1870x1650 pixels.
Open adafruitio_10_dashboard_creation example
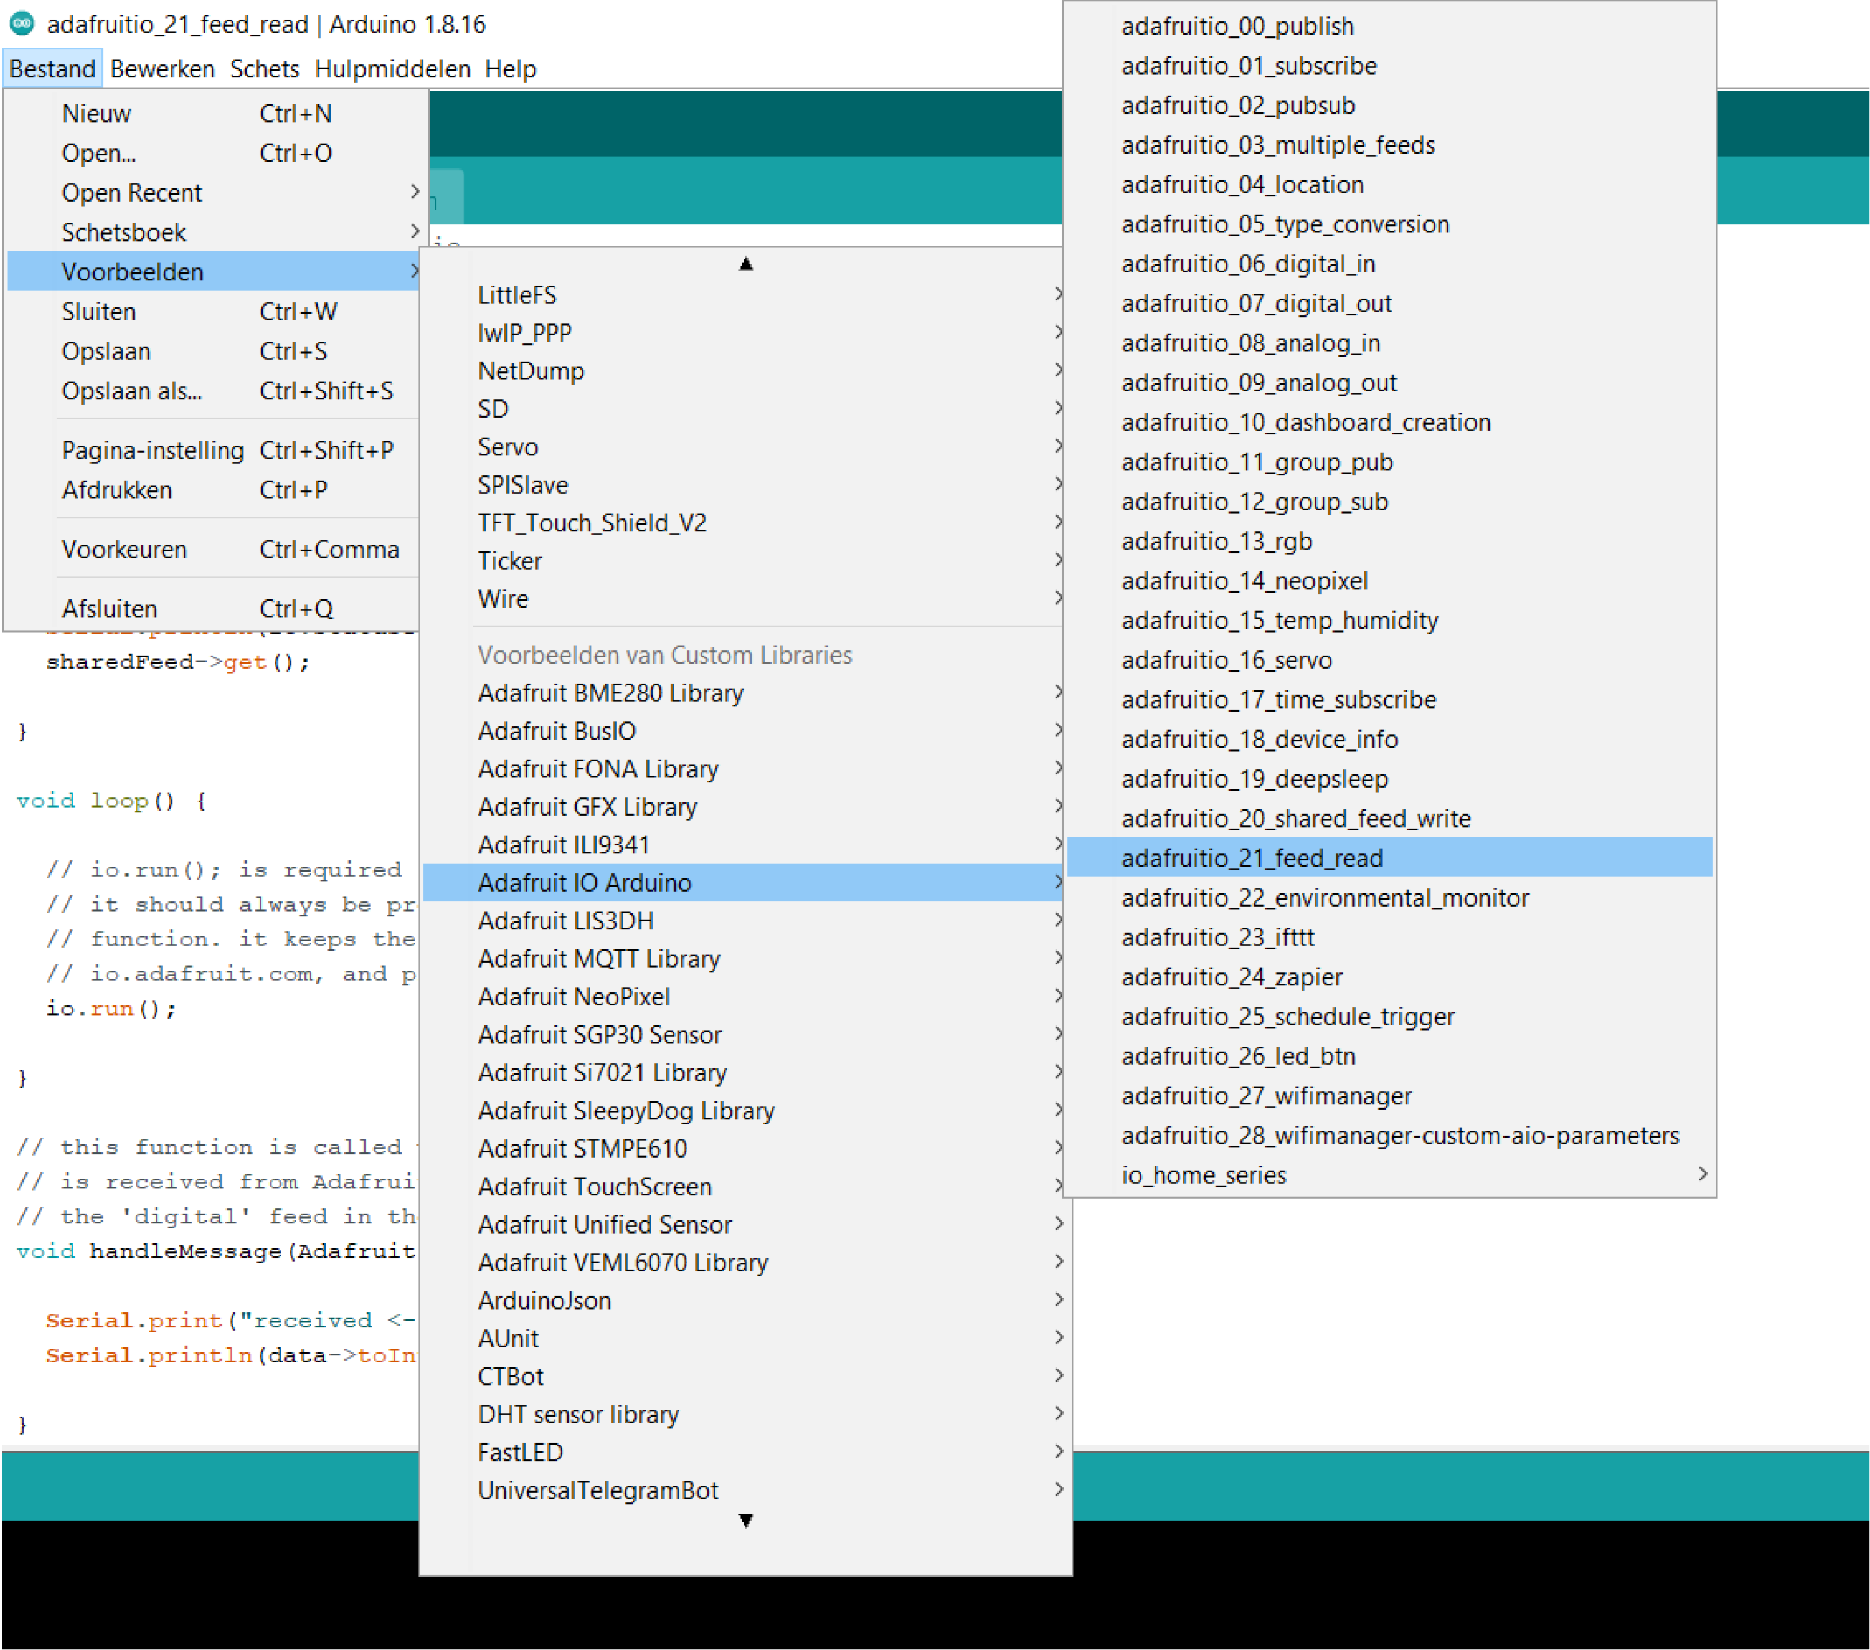coord(1390,422)
